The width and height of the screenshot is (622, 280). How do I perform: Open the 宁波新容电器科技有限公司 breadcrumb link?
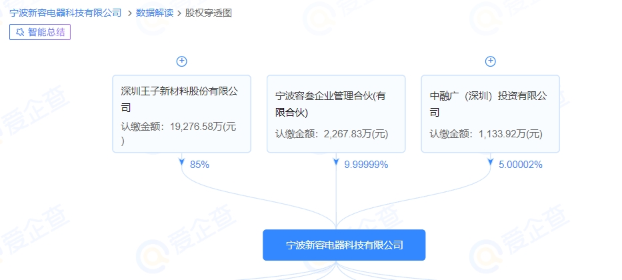[x=65, y=13]
